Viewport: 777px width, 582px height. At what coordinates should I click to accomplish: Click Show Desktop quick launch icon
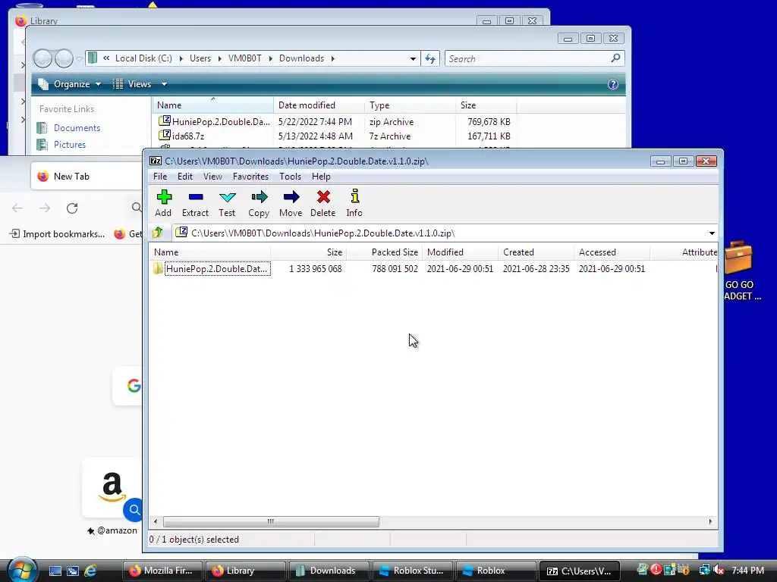[x=55, y=571]
